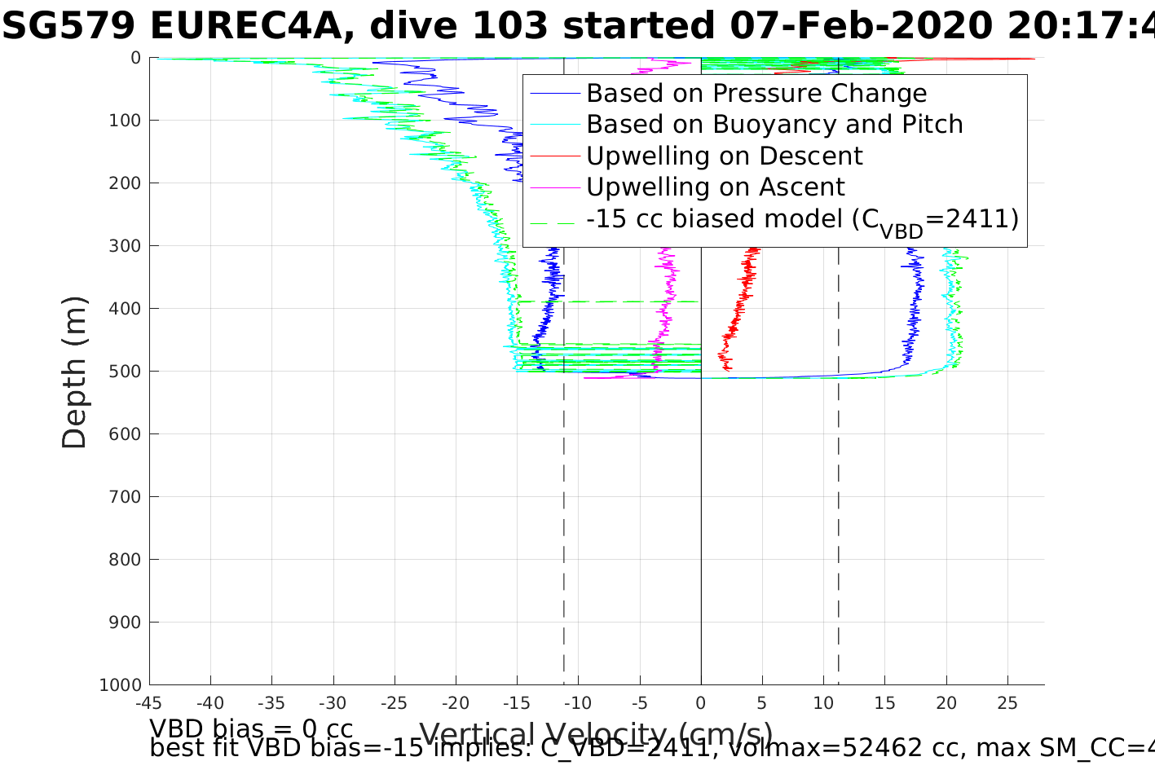Click the cyan line sample in legend

[x=555, y=125]
